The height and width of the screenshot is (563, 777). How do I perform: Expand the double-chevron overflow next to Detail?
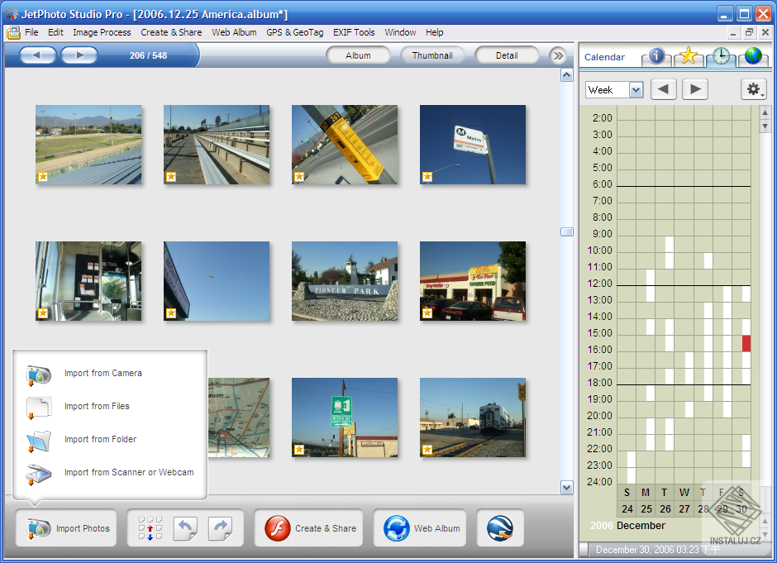[x=558, y=55]
